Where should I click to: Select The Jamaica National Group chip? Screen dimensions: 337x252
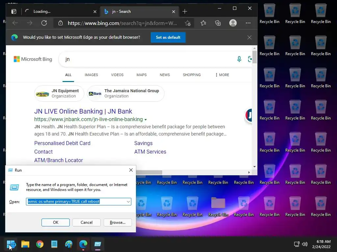click(x=125, y=94)
